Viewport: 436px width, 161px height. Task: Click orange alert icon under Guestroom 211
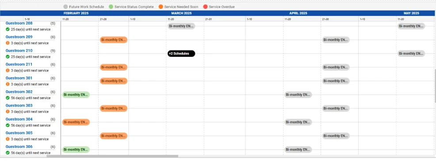8,71
